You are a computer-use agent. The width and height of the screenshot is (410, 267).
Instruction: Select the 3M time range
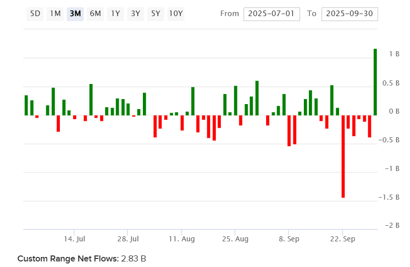[x=75, y=14]
